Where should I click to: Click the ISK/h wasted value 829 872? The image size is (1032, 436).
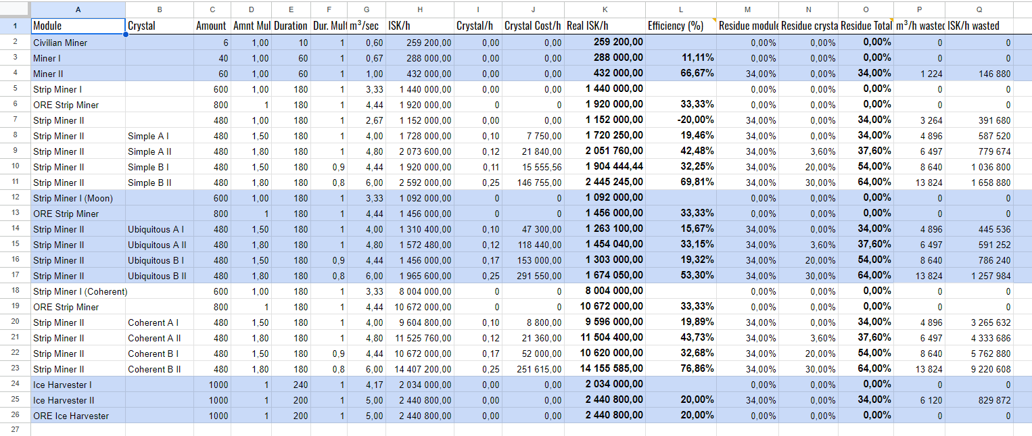coord(979,400)
